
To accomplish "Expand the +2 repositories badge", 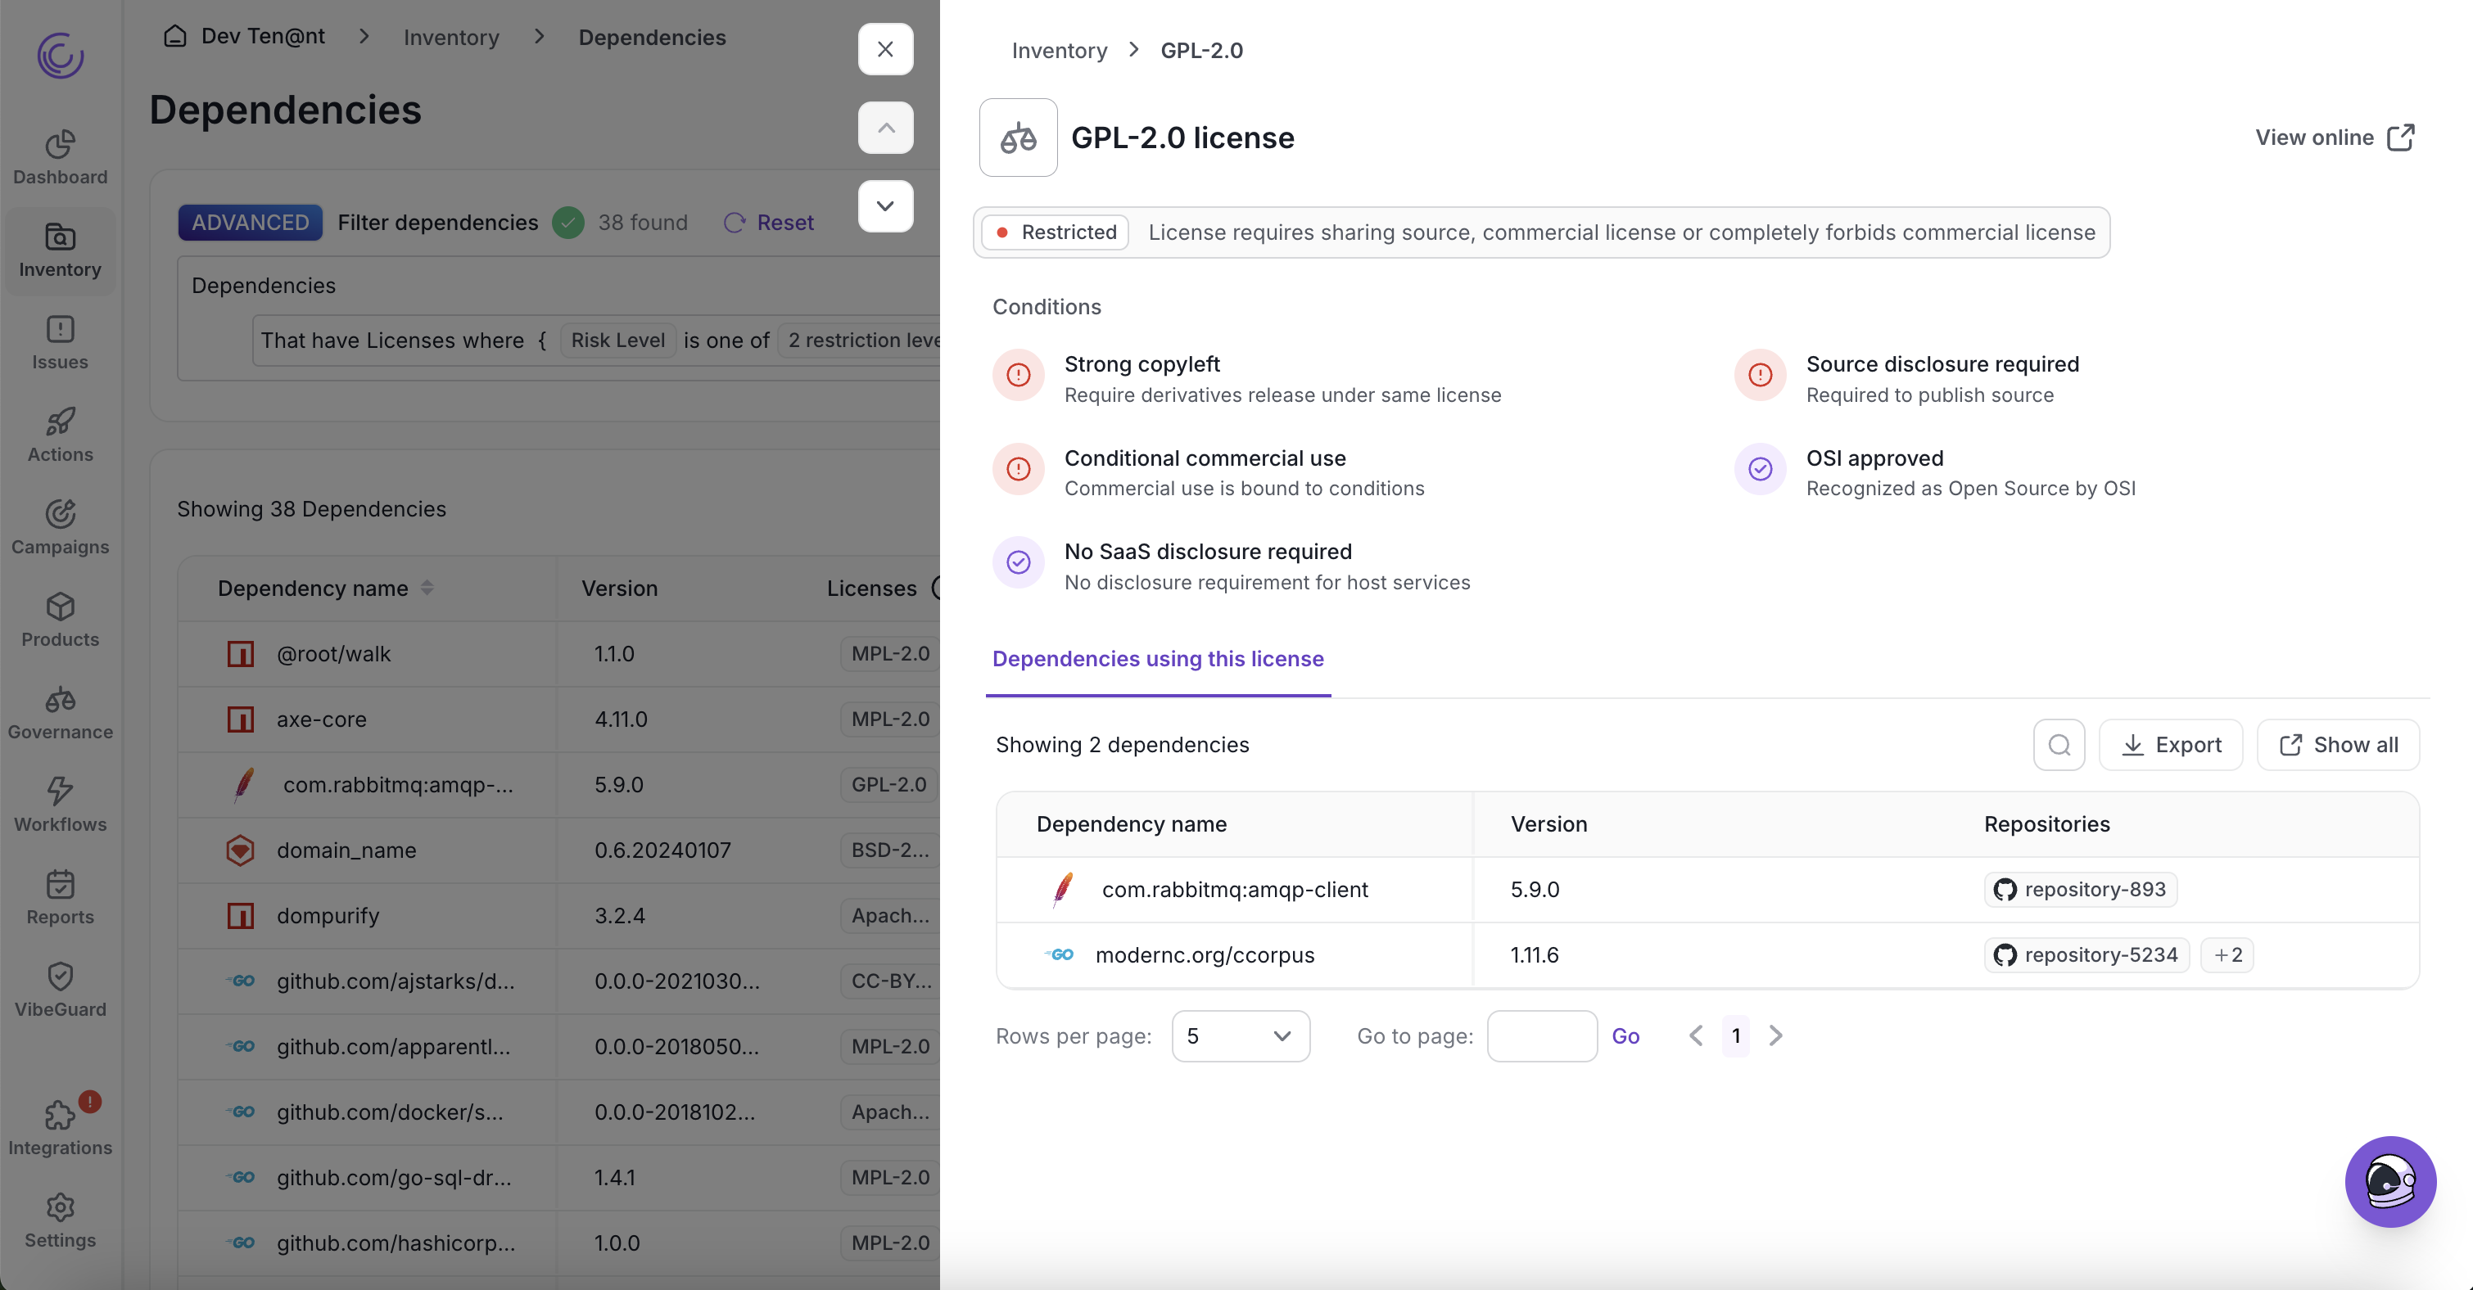I will [2227, 955].
